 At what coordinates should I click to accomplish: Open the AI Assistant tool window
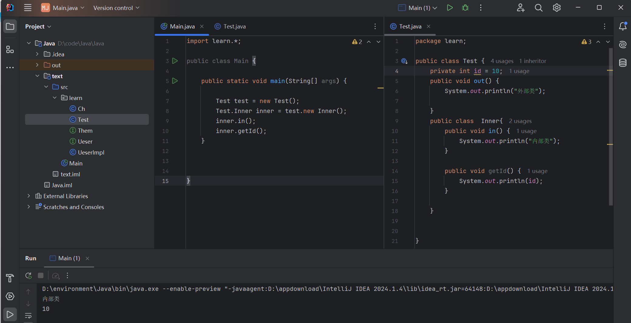click(x=623, y=45)
